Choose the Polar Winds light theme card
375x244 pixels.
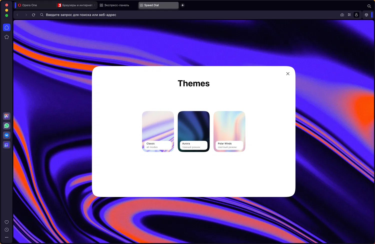point(229,131)
